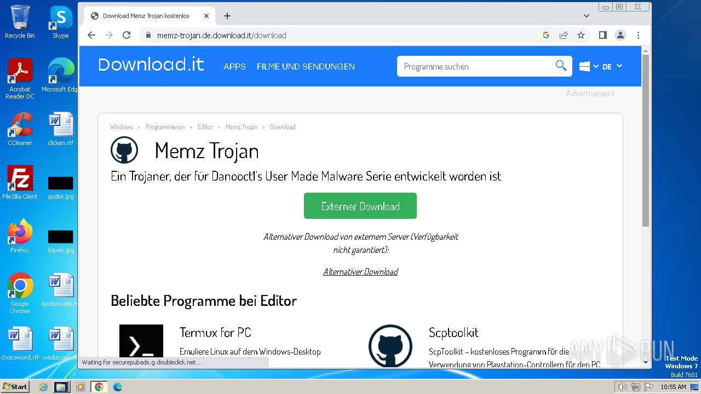Open Skype desktop shortcut
This screenshot has width=701, height=394.
pyautogui.click(x=60, y=22)
